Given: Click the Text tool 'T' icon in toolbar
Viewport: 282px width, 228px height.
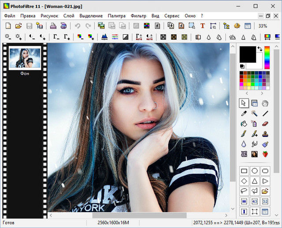Looking at the screenshot, I should point(203,26).
